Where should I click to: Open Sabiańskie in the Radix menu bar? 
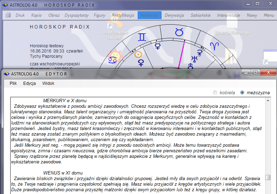201,15
